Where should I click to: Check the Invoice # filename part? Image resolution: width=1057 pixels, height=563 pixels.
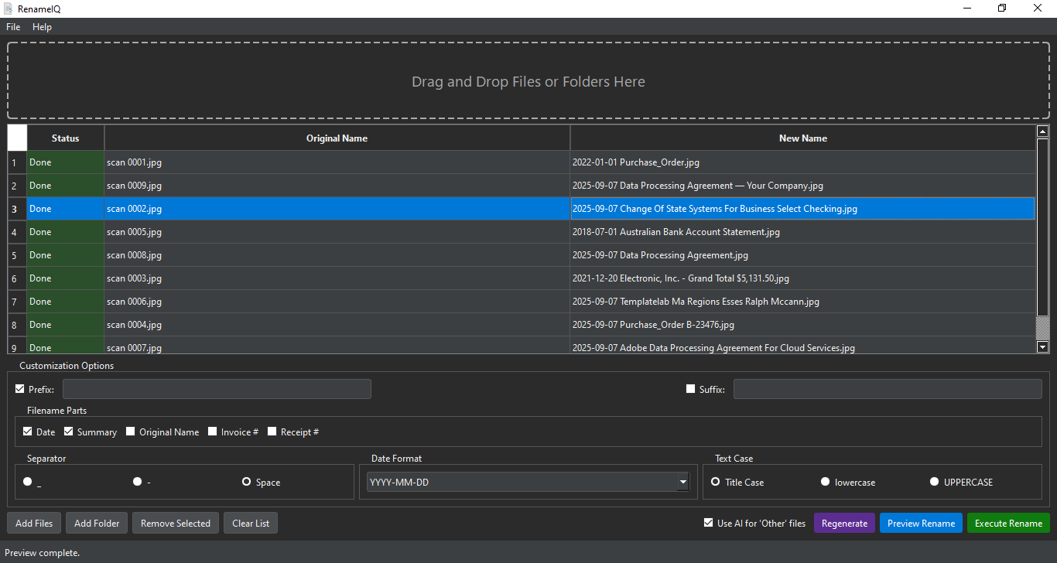click(213, 432)
